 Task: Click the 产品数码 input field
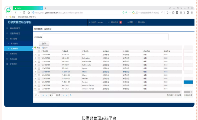coord(105,37)
